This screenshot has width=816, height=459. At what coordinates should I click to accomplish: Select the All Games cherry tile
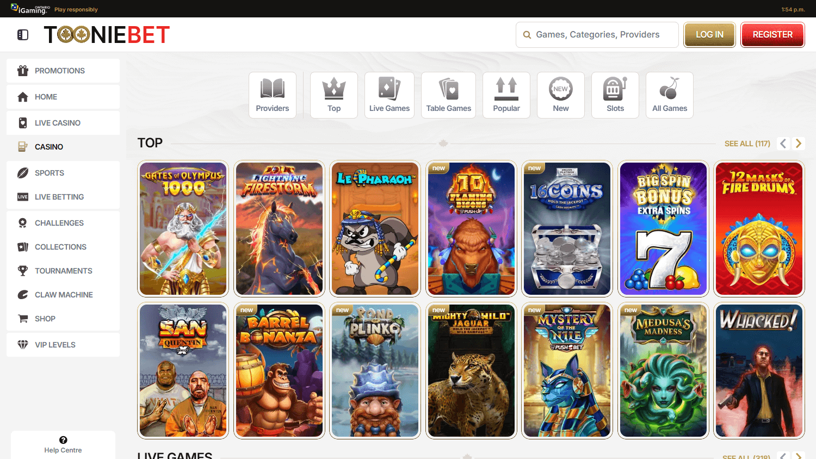click(x=670, y=95)
